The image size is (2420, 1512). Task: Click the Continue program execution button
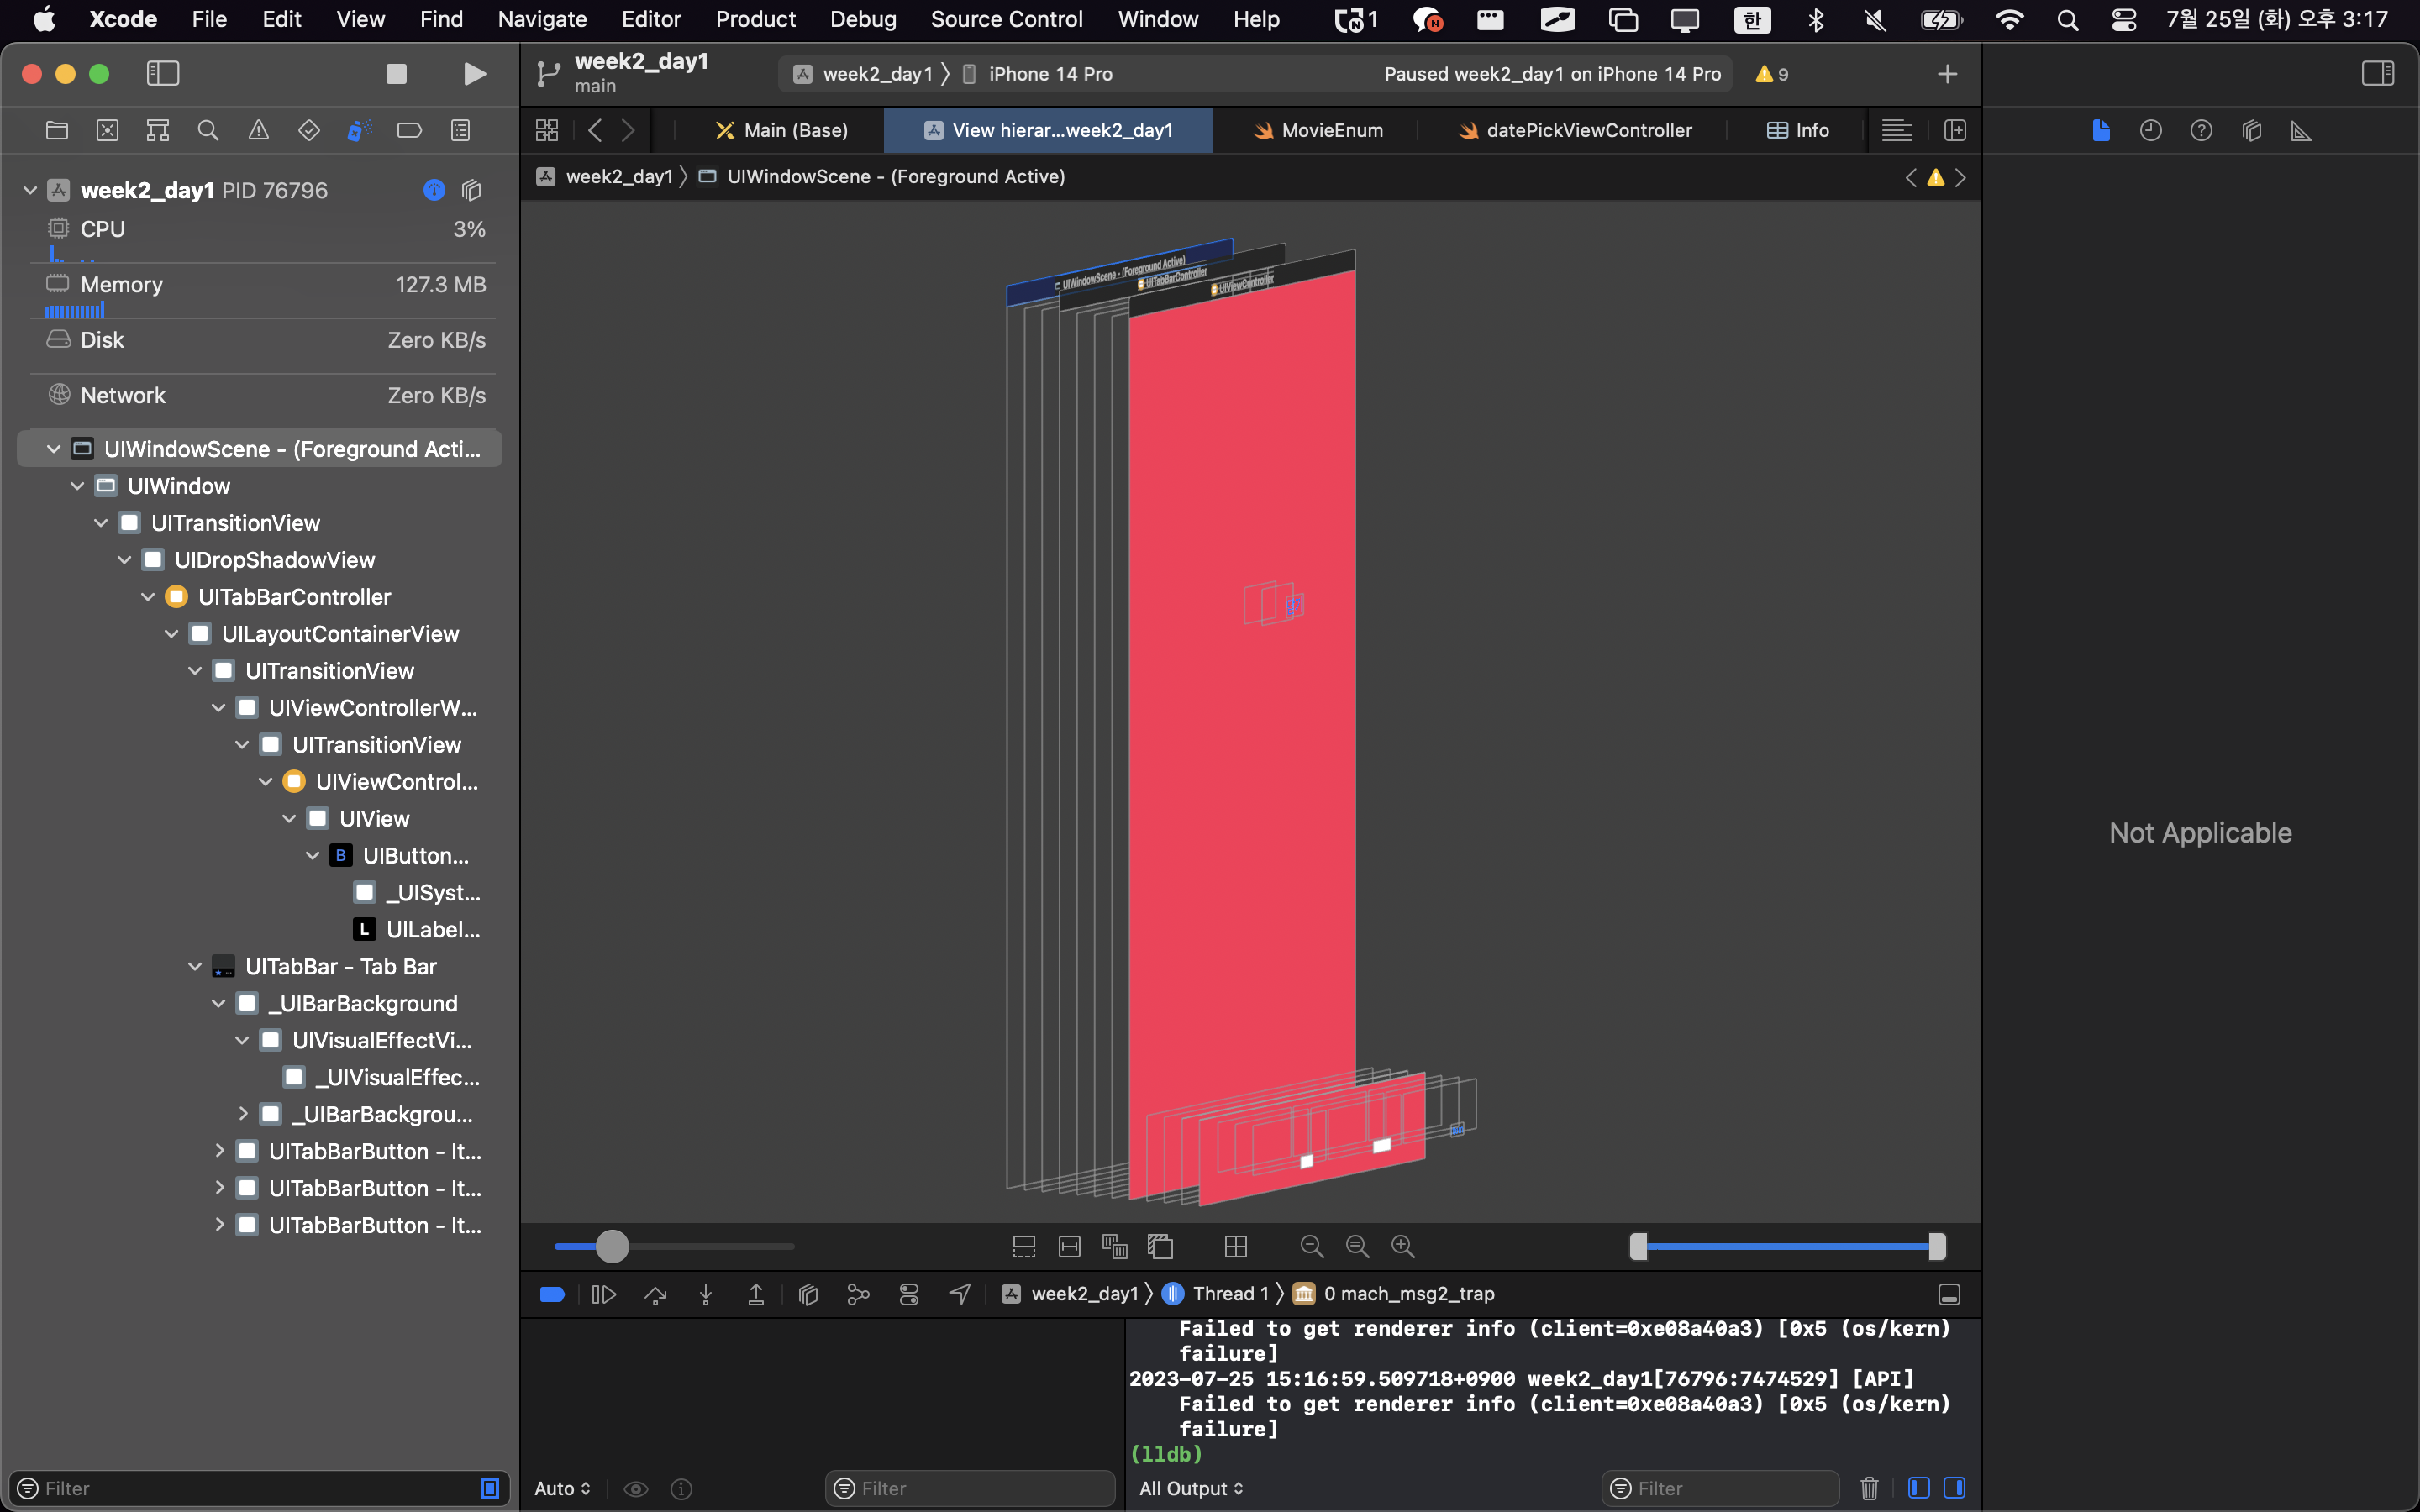[604, 1294]
